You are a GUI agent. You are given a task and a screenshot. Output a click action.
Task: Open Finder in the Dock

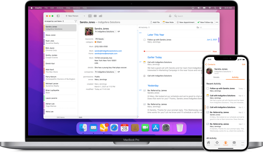[83, 128]
